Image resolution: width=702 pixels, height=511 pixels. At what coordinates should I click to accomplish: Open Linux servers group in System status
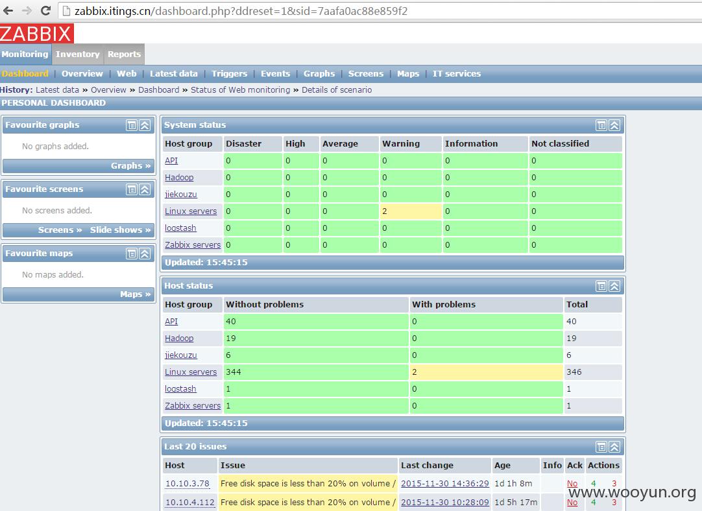191,211
